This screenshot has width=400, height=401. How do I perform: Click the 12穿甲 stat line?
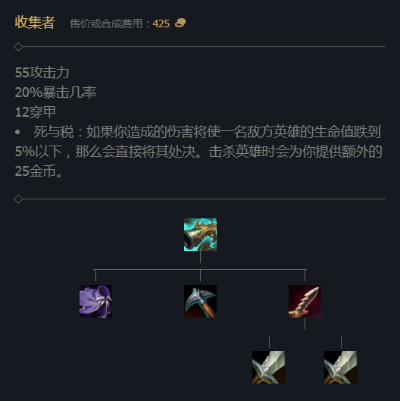click(36, 112)
